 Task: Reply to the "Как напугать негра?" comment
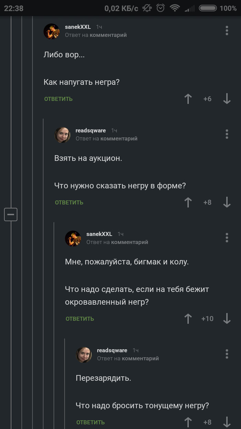tap(58, 99)
